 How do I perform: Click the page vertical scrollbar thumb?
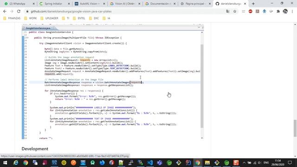point(295,128)
